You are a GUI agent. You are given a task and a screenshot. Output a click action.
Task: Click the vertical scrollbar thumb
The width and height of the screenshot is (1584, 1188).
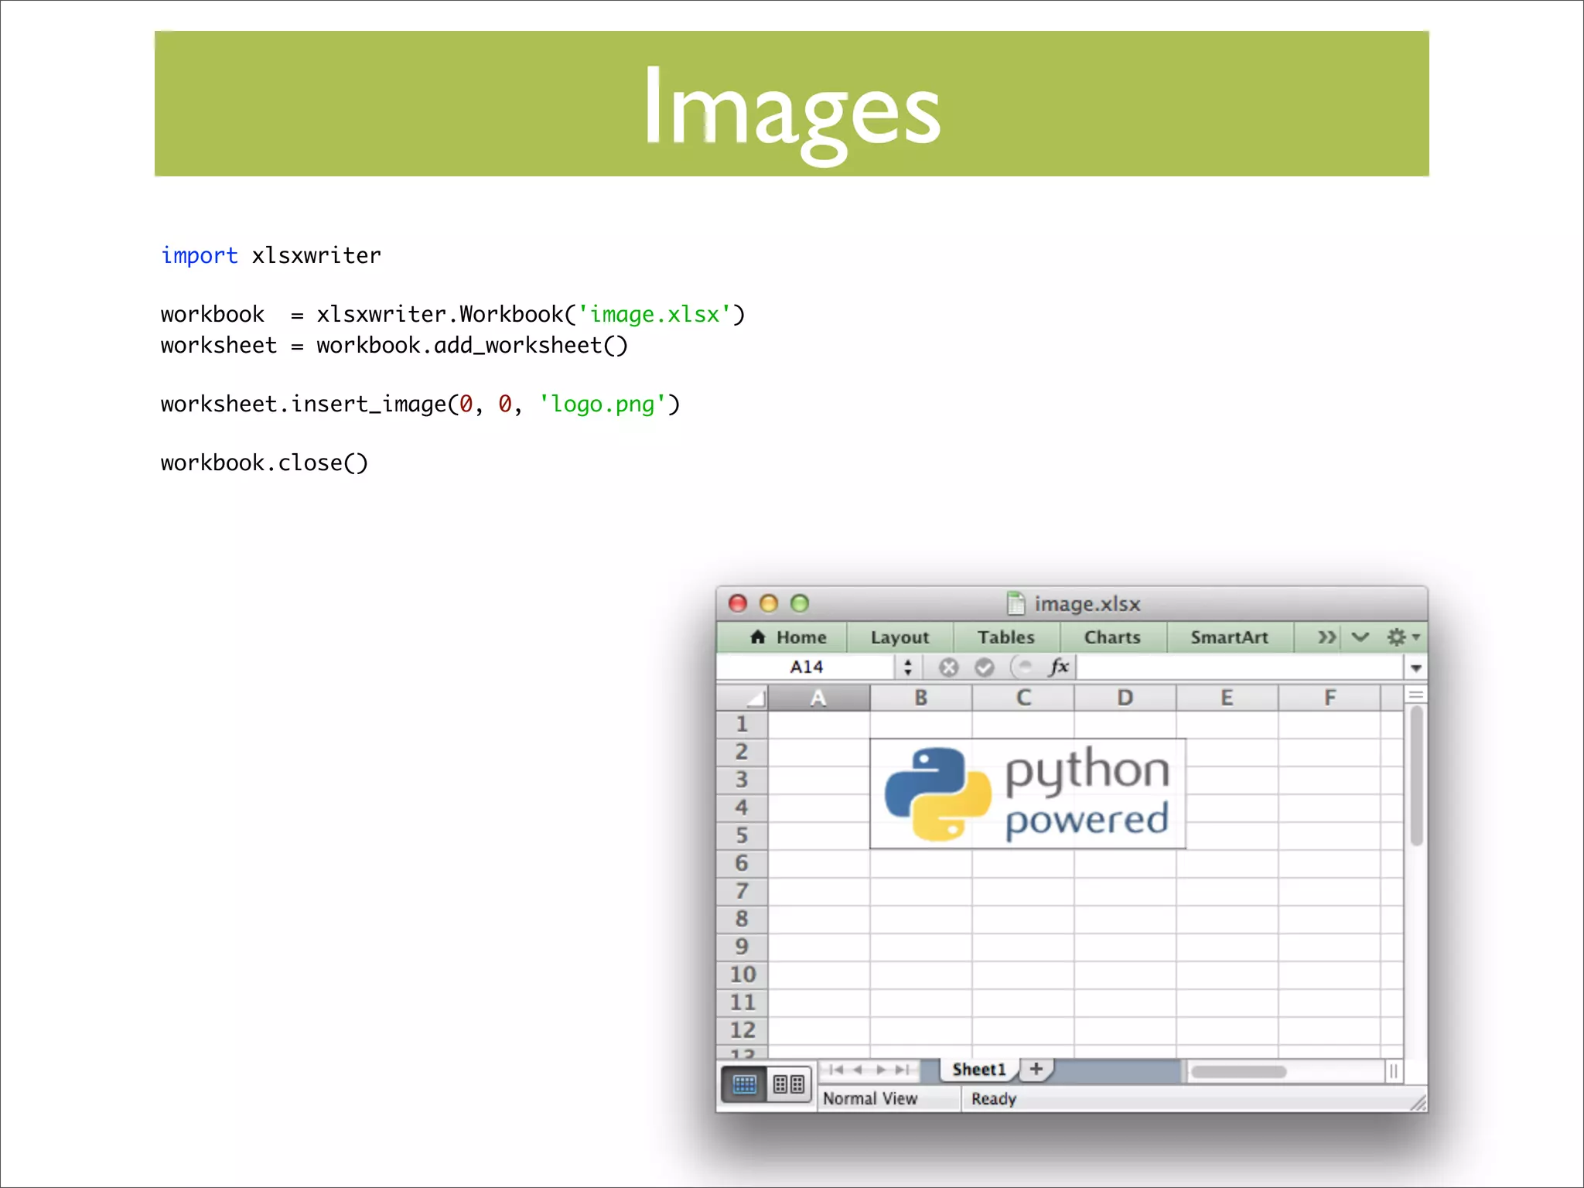pyautogui.click(x=1416, y=777)
